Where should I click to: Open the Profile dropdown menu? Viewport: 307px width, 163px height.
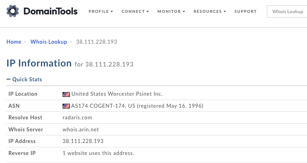coord(101,11)
